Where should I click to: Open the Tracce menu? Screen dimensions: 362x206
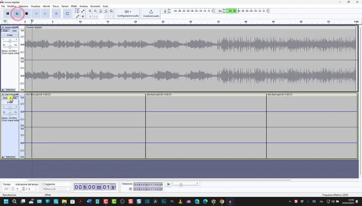(x=55, y=6)
